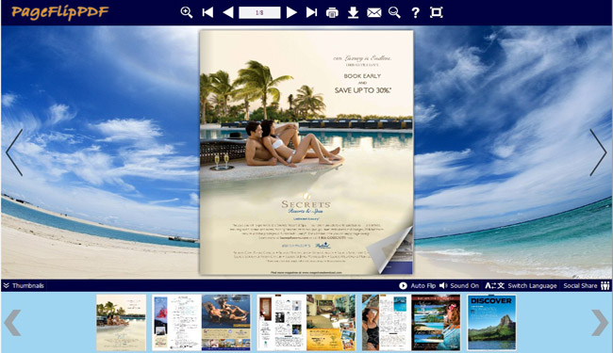Image resolution: width=613 pixels, height=353 pixels.
Task: Share the book by email
Action: click(x=374, y=13)
